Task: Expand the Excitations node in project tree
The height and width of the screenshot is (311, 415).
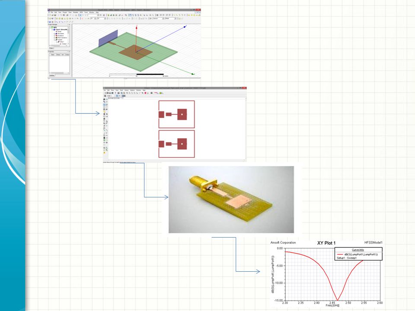Action: (x=54, y=36)
